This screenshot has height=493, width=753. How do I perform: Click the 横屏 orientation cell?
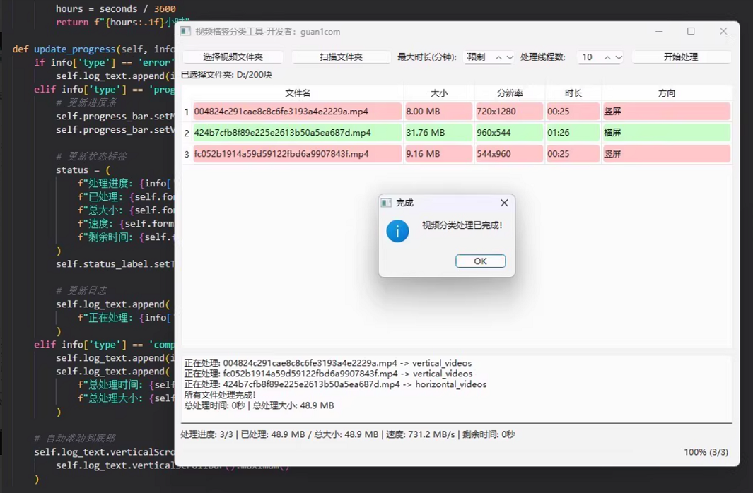[x=667, y=132]
